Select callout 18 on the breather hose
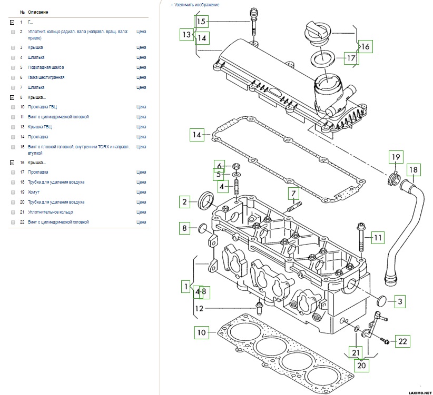The width and height of the screenshot is (433, 395). (414, 169)
